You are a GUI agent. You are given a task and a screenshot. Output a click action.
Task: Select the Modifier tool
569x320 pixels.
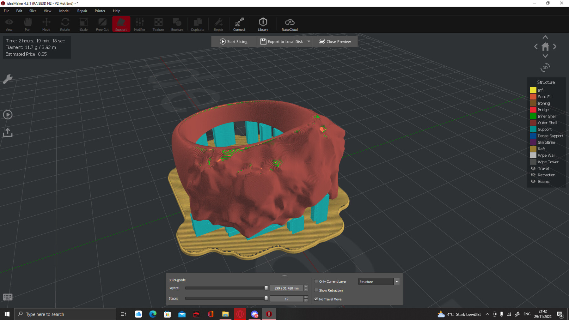click(x=139, y=24)
